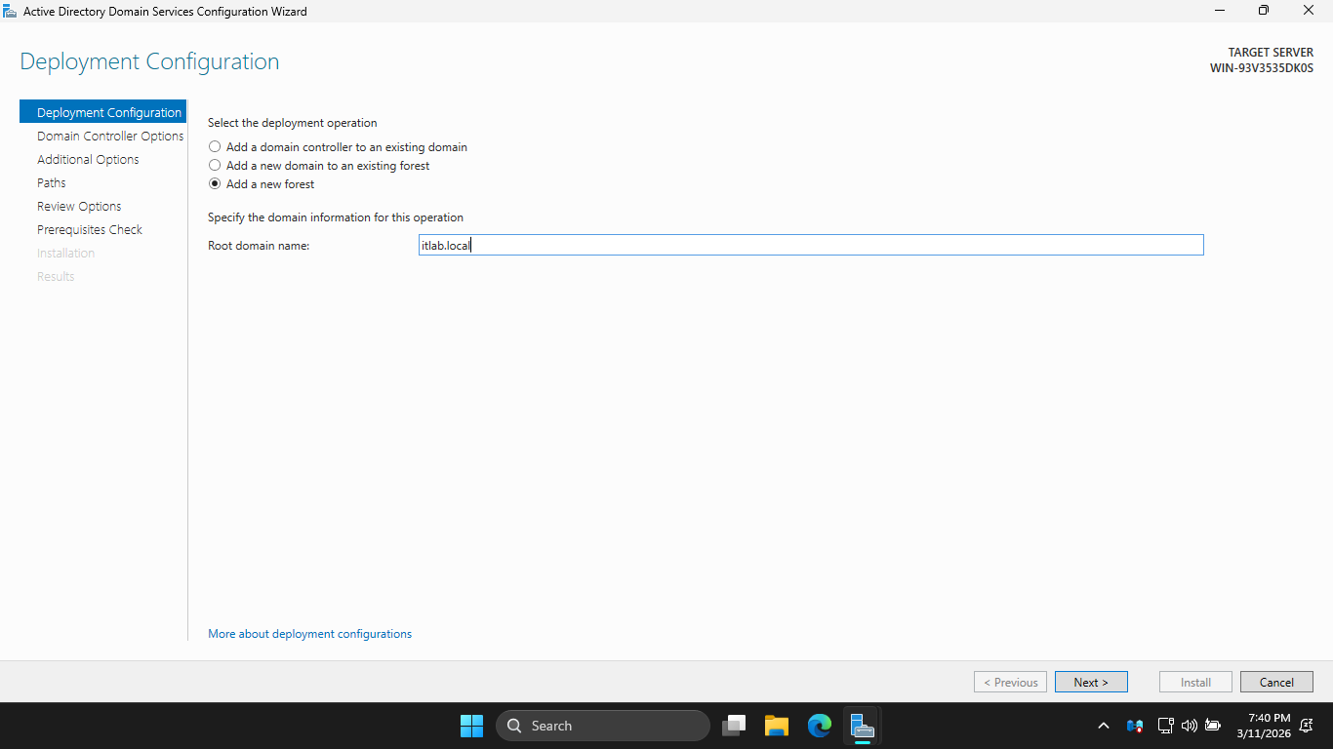
Task: Open More about deployment configurations link
Action: click(x=309, y=634)
